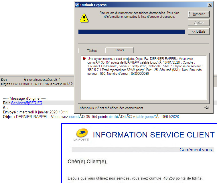Click the INFORMATION SERVICE CLIENT heading

click(x=154, y=135)
